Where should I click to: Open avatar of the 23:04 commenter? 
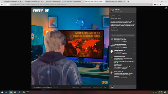112,45
